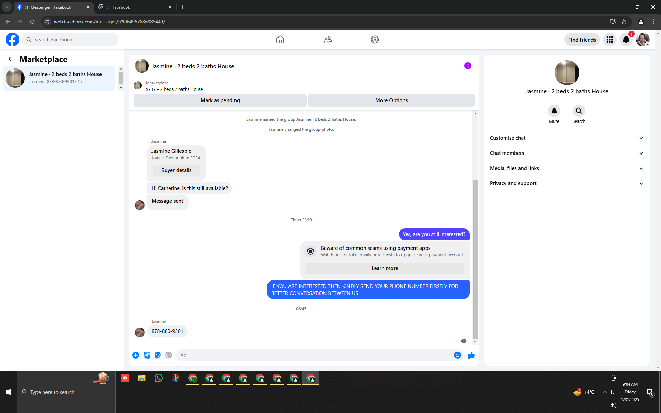This screenshot has width=661, height=413.
Task: Click the Facebook logo
Action: coord(12,40)
